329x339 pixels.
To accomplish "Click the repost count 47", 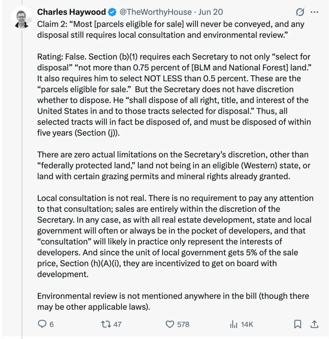I will click(x=118, y=324).
